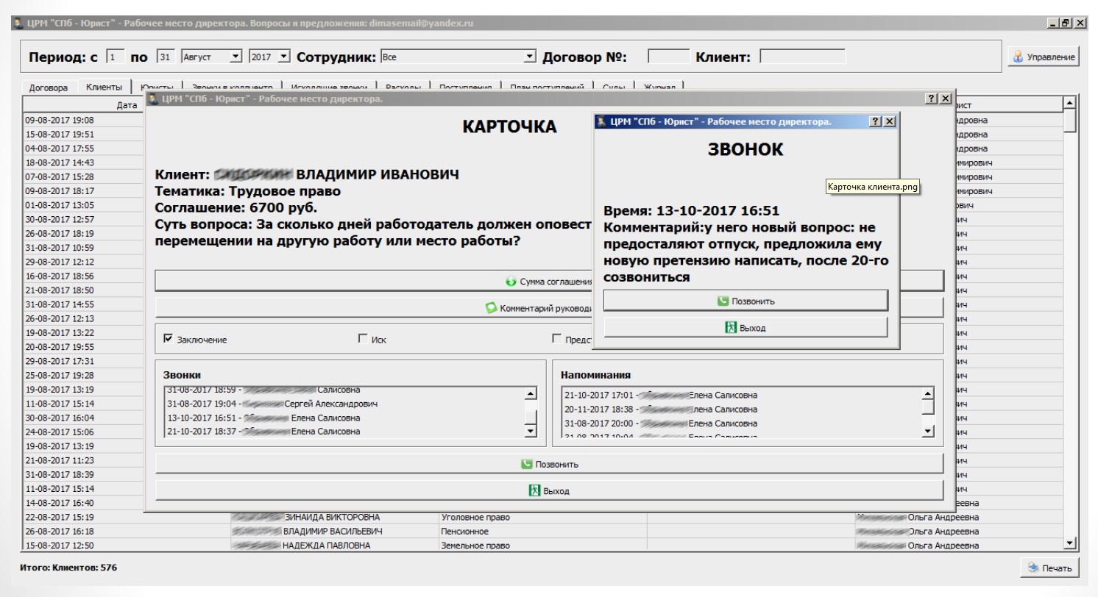Click down arrow of Звонки list scrollbar

(531, 431)
